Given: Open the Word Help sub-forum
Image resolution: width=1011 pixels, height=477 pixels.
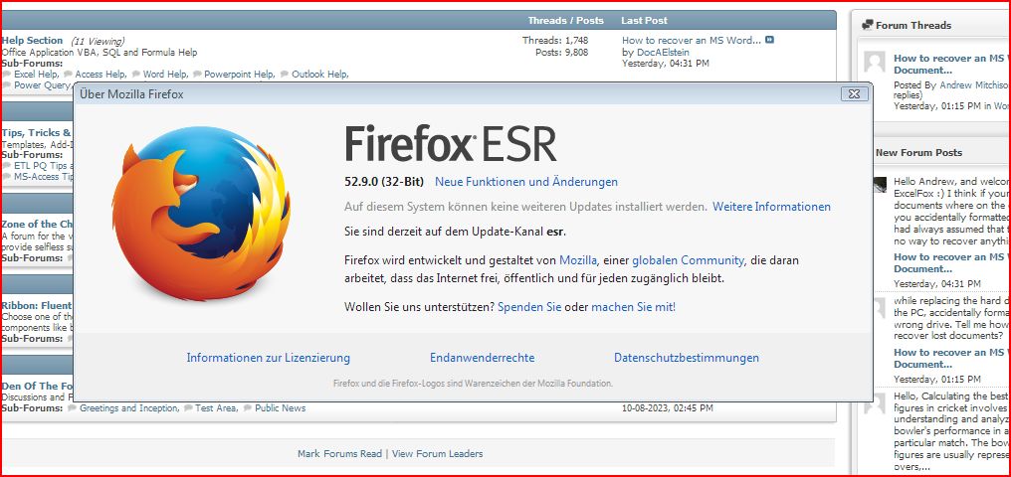Looking at the screenshot, I should pos(165,74).
